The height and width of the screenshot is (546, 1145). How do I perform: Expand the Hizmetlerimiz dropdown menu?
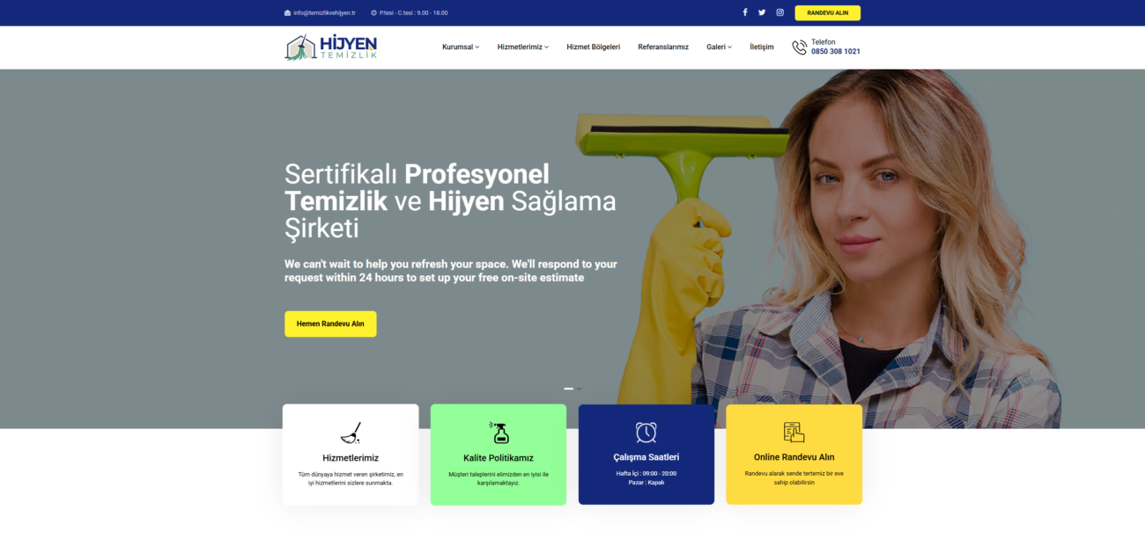(x=522, y=47)
